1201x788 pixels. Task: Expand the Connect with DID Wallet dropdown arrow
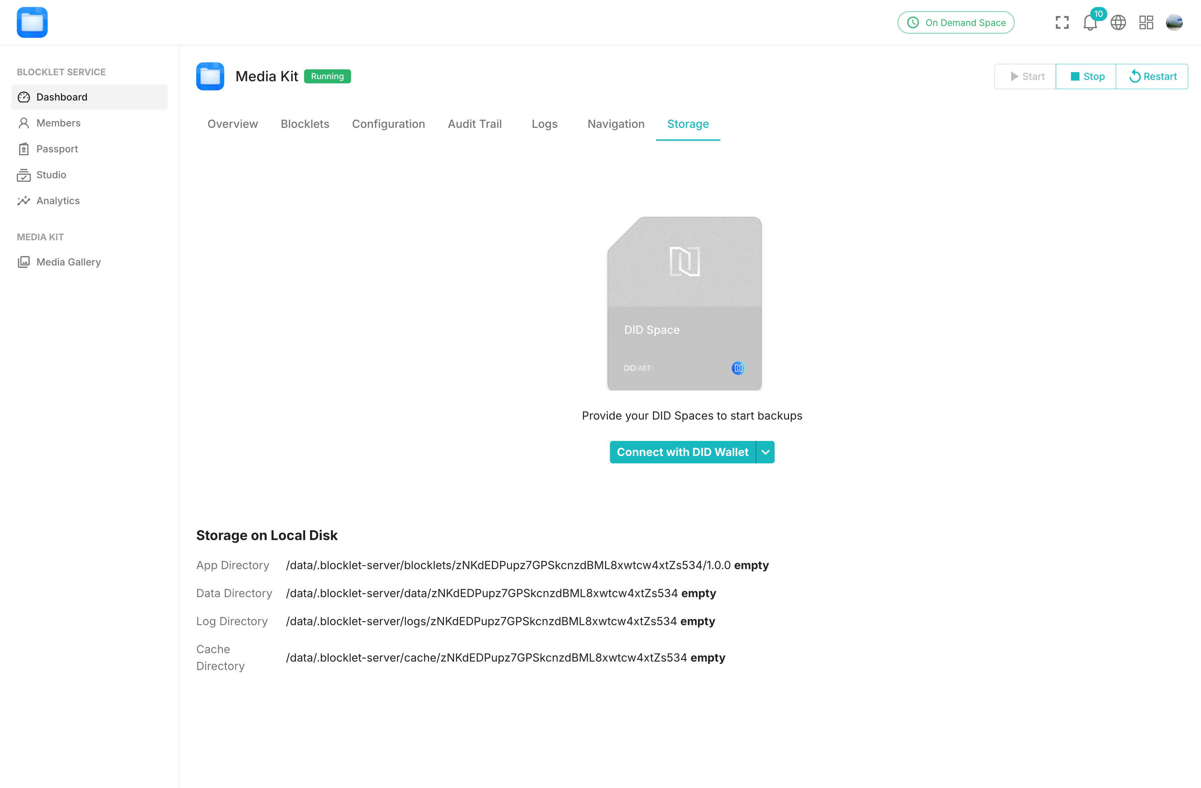click(x=765, y=452)
